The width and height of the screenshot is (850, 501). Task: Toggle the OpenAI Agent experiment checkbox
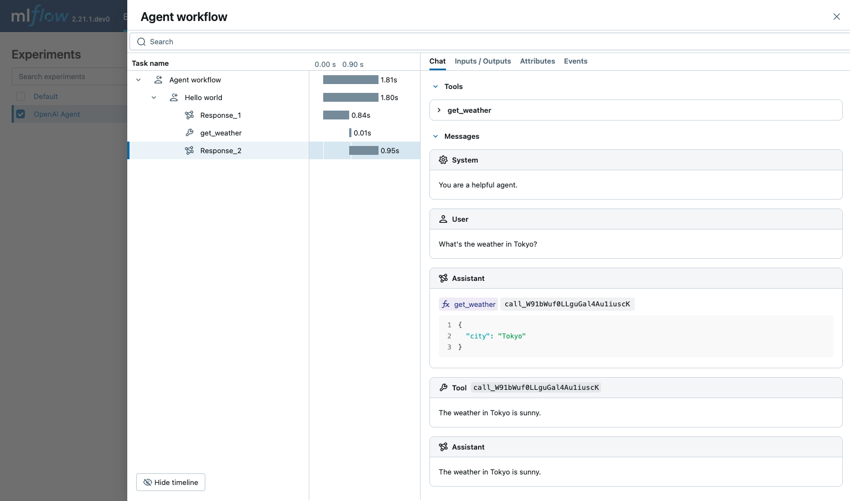coord(20,114)
